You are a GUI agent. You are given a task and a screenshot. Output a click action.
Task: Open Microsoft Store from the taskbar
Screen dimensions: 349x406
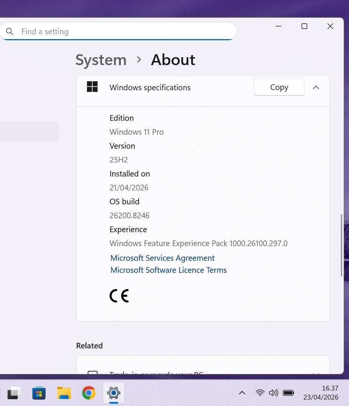click(x=39, y=393)
